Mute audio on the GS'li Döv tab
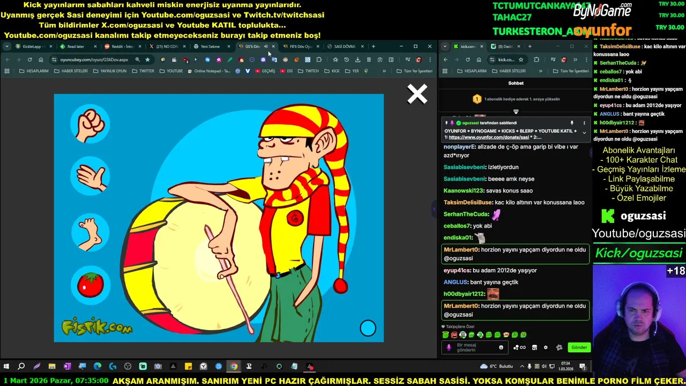 266,47
